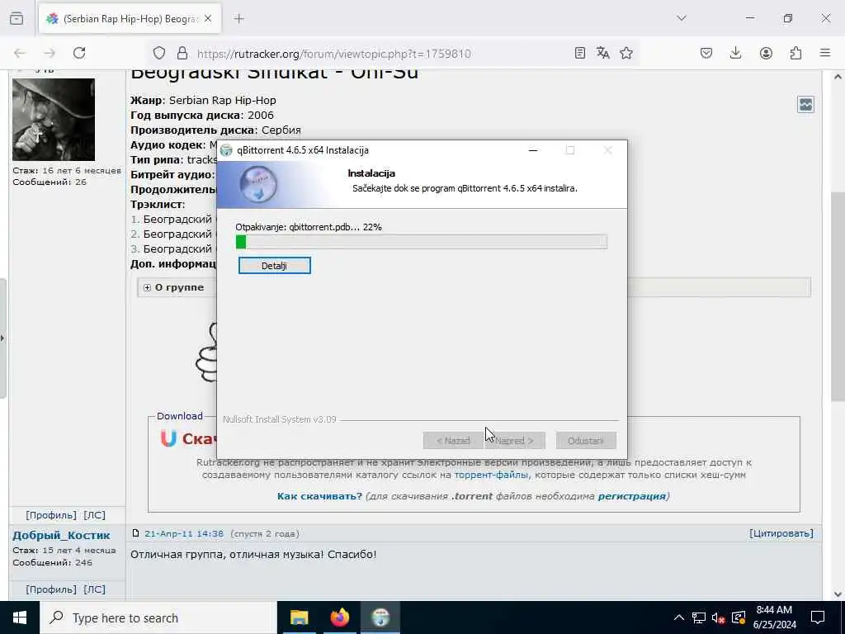Open the Firefox account icon
845x634 pixels.
tap(766, 53)
